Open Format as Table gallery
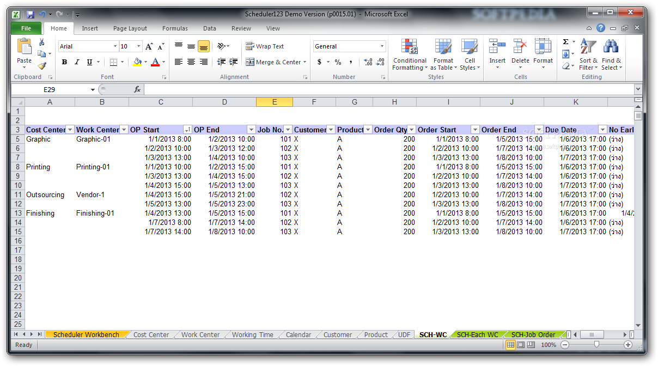Viewport: 658px width, 366px height. coord(443,54)
